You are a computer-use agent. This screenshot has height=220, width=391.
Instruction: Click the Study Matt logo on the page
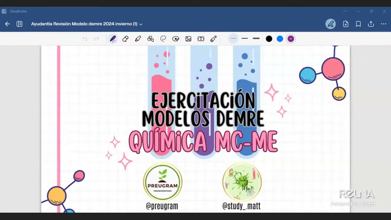pyautogui.click(x=242, y=182)
